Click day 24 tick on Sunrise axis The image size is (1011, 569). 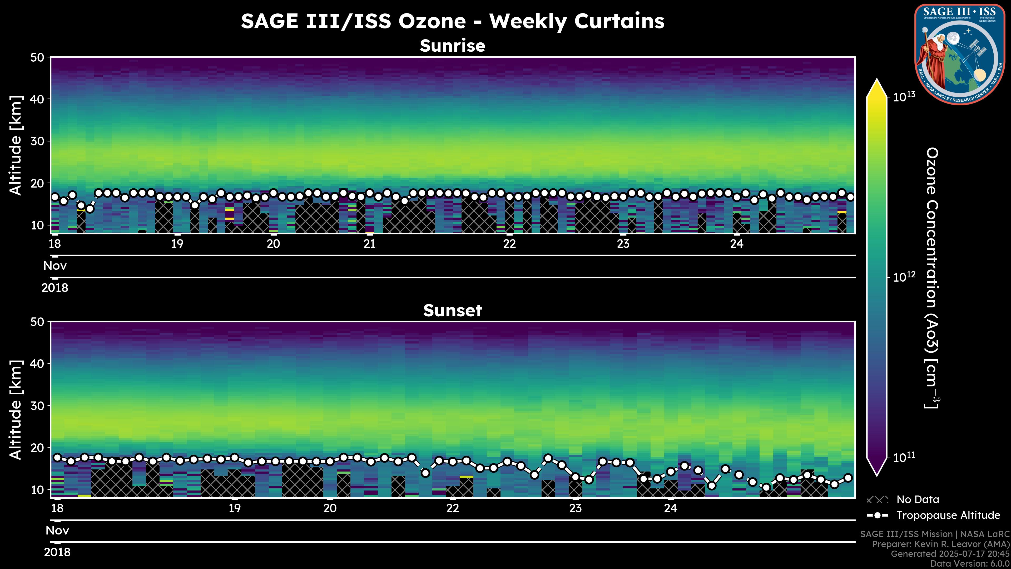coord(737,244)
